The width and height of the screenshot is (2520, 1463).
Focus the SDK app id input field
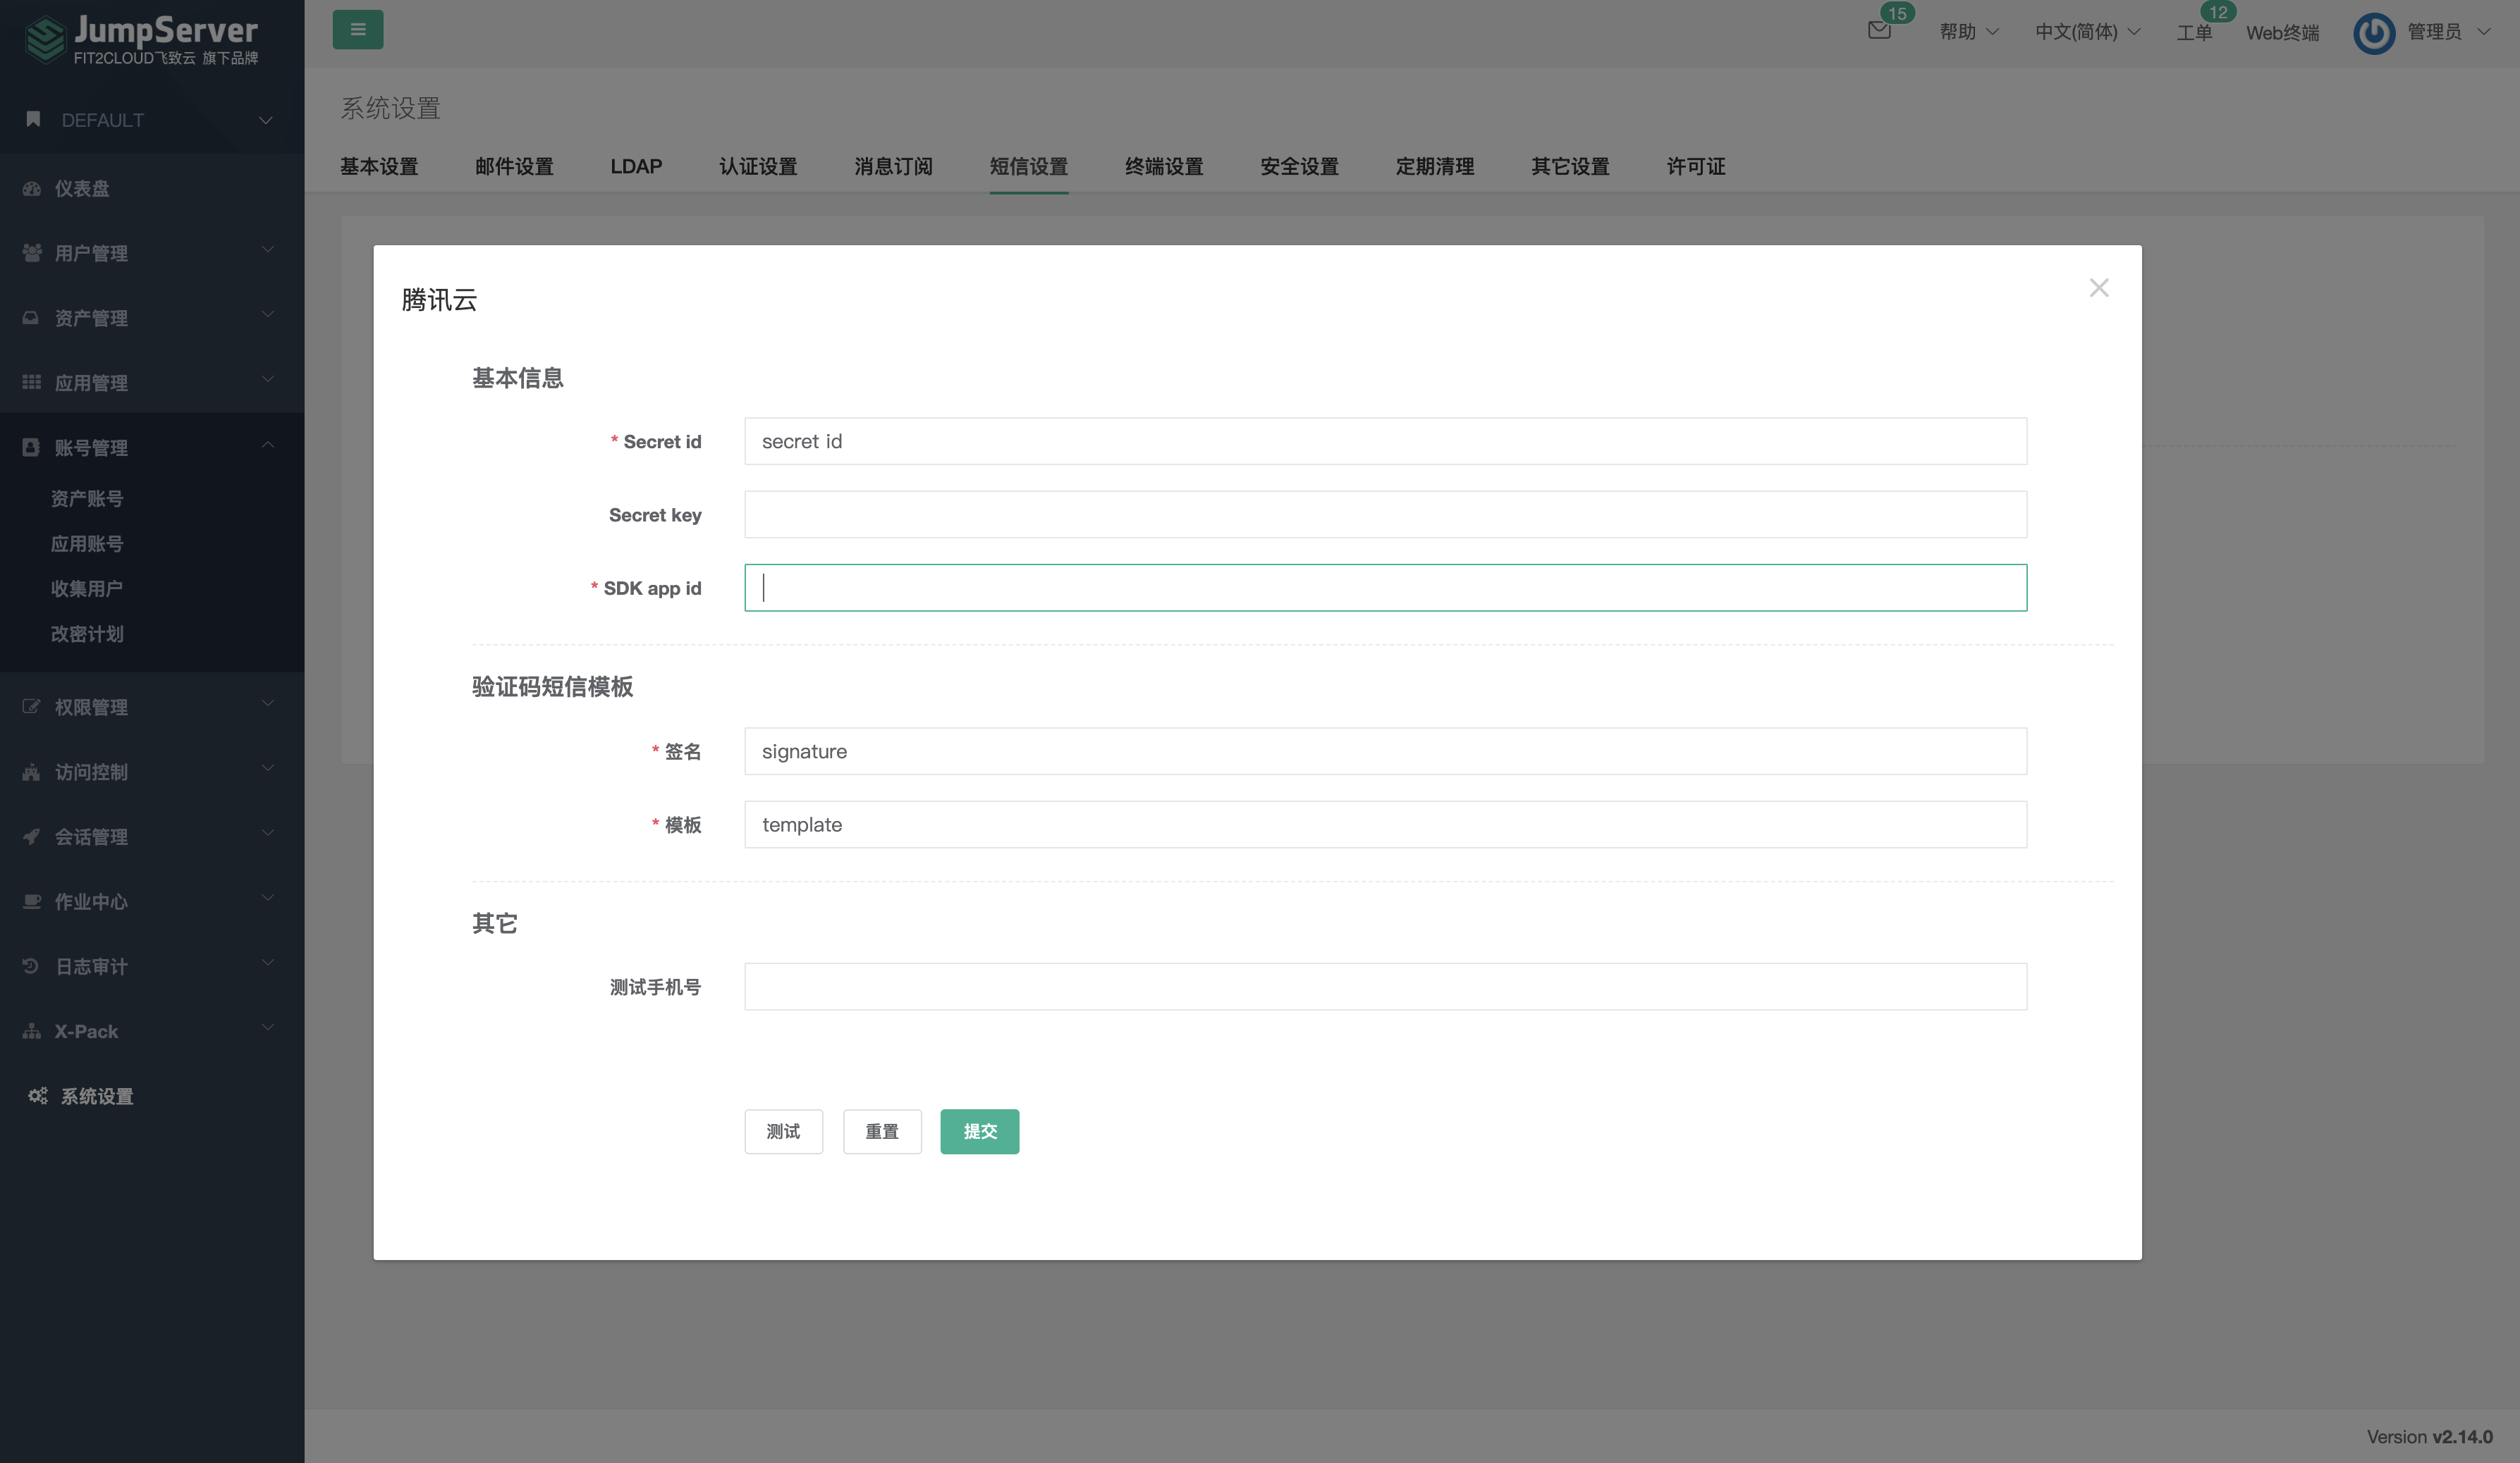[x=1385, y=588]
